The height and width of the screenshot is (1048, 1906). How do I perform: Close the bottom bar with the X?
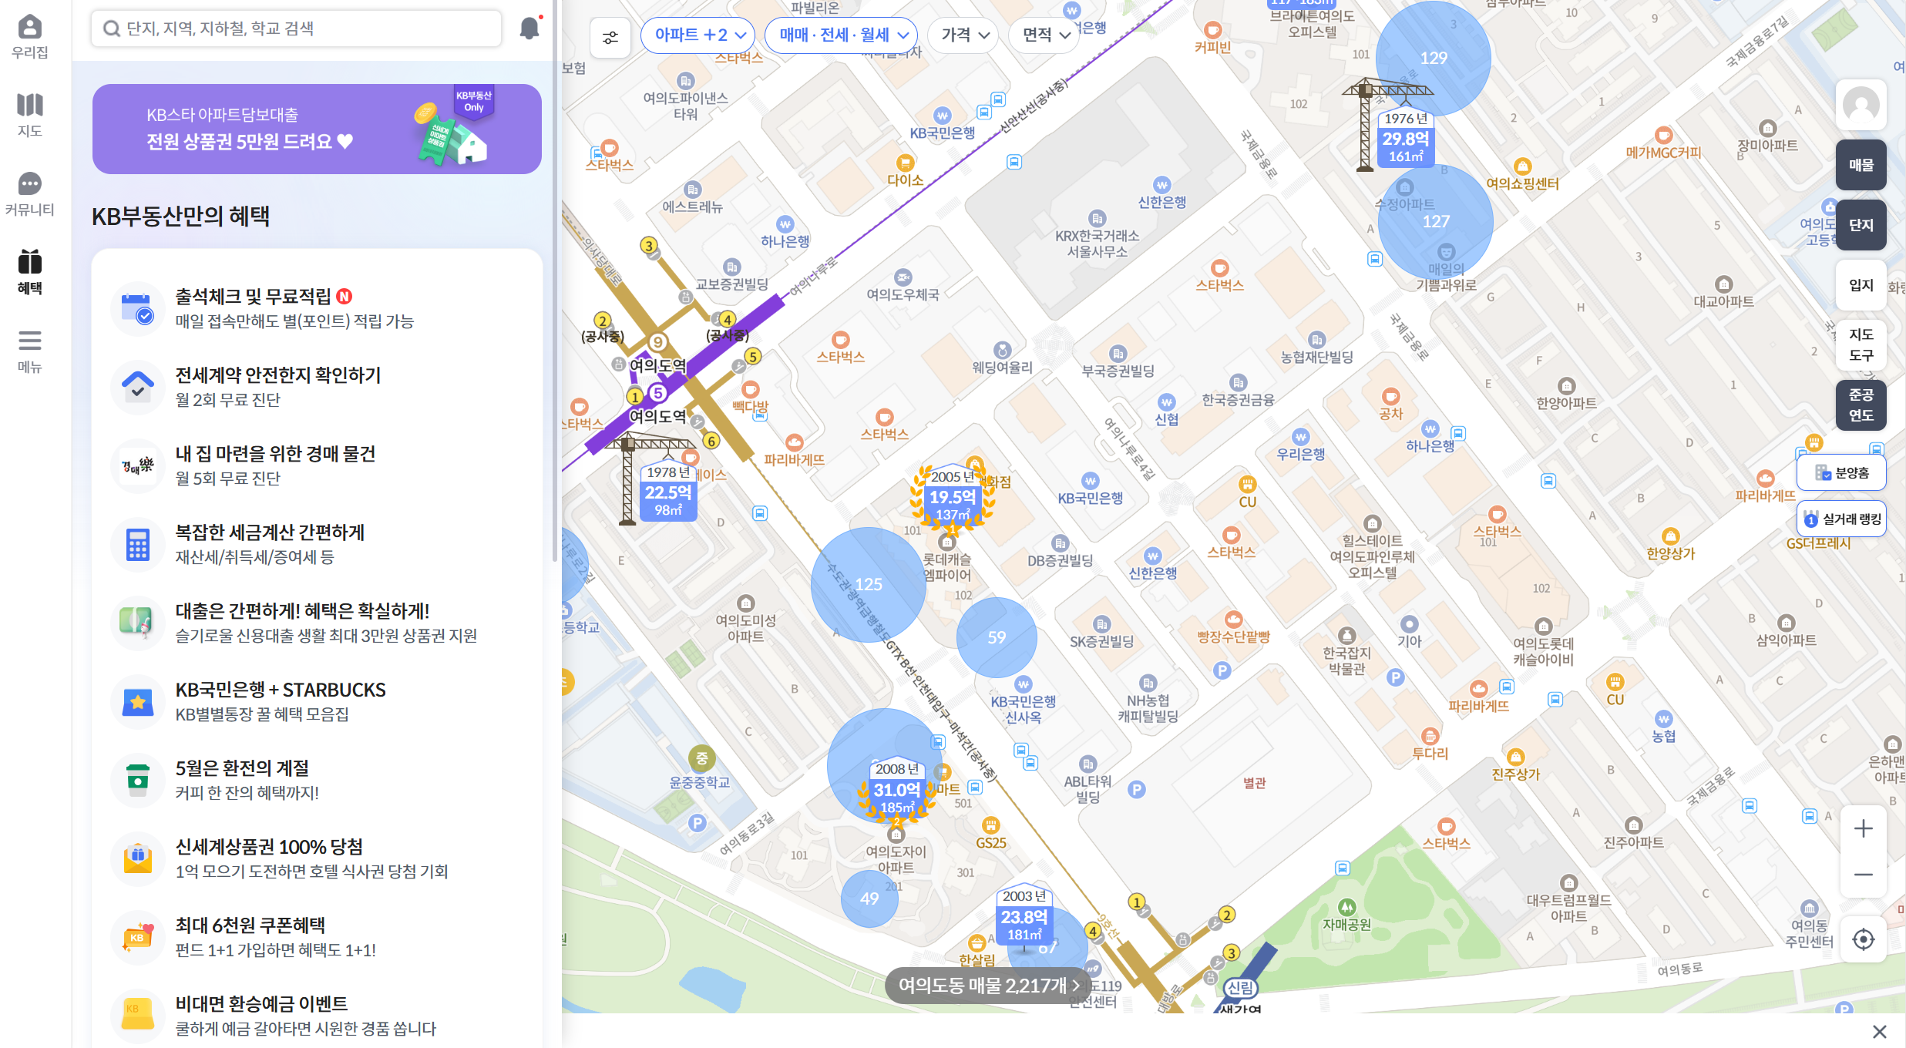pos(1880,1032)
